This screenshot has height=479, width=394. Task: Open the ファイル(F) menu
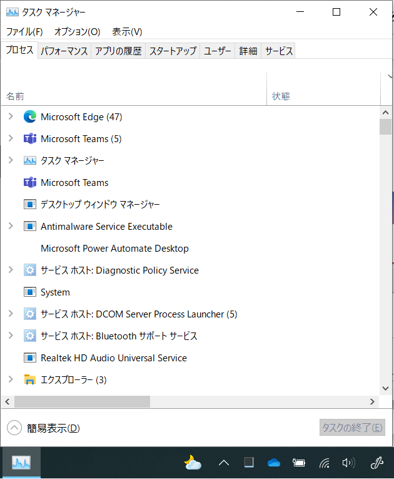click(24, 32)
